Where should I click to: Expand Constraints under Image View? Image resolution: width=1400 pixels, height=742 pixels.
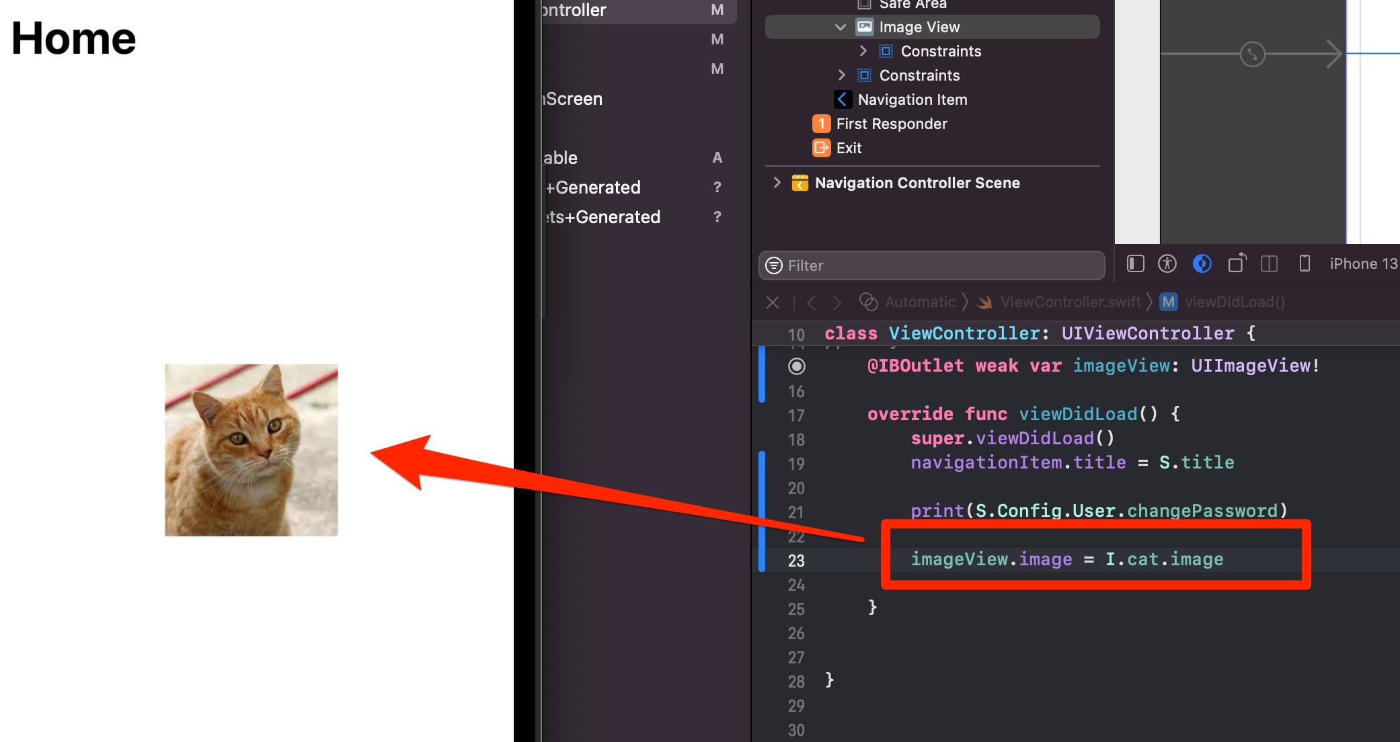(863, 51)
